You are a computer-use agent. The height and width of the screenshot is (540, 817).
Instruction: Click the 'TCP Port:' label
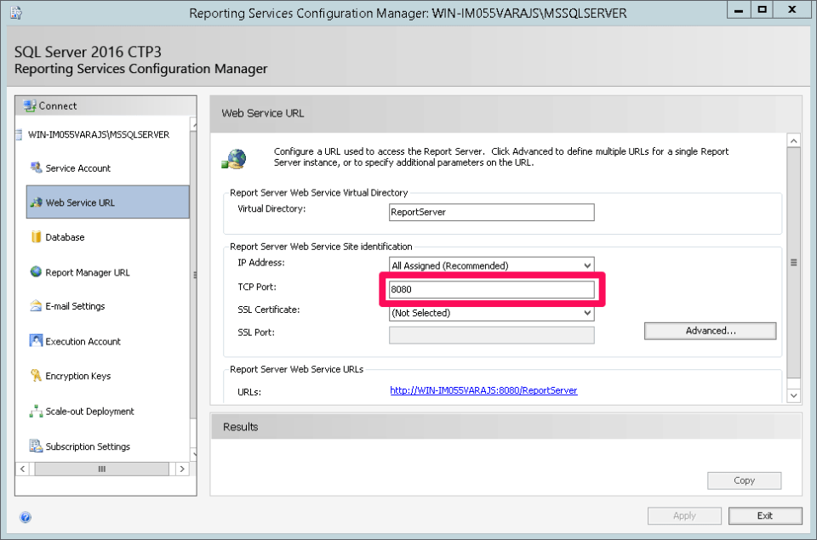pyautogui.click(x=257, y=287)
